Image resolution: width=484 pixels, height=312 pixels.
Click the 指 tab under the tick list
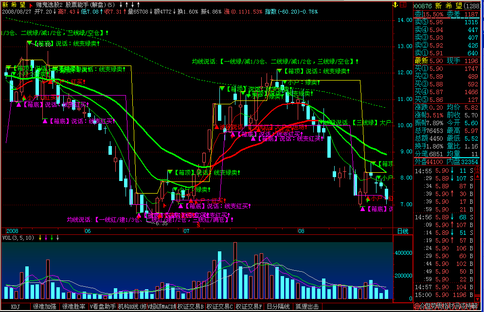[446, 306]
